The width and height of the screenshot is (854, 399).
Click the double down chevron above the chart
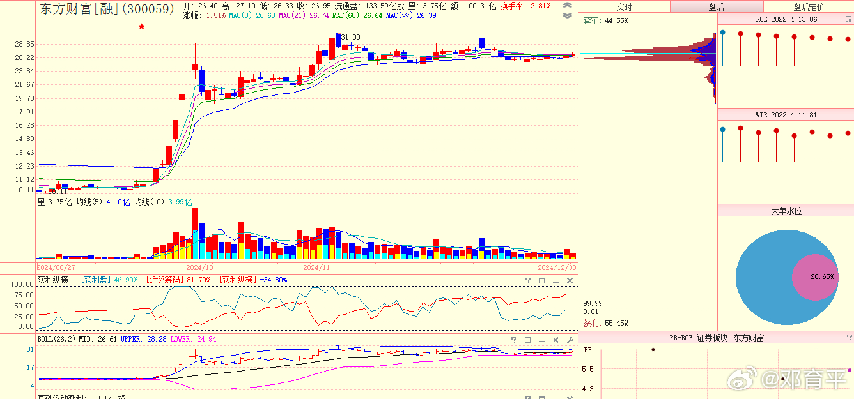pos(567,15)
